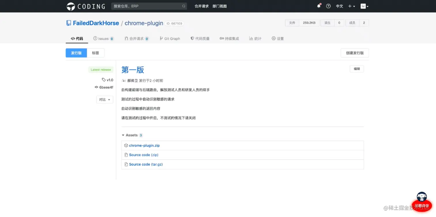This screenshot has height=217, width=436.
Task: Switch language via 中文
Action: 339,6
